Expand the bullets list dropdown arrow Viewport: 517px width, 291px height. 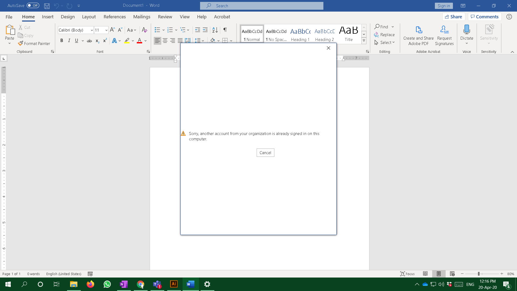163,30
